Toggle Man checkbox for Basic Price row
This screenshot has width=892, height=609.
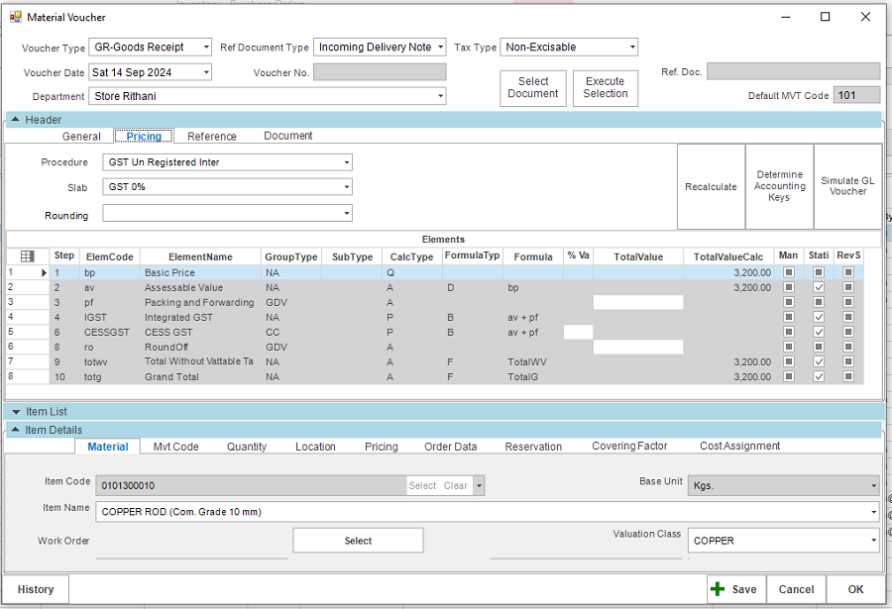click(x=789, y=272)
